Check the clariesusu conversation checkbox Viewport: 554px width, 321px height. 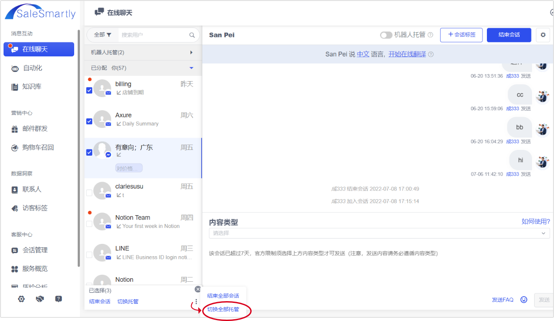(89, 193)
